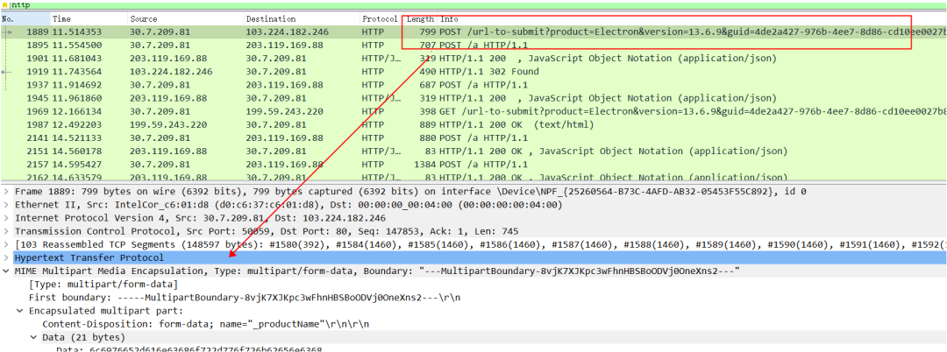Select packet 1889 POST url-to-submit row
The height and width of the screenshot is (352, 947).
(473, 32)
